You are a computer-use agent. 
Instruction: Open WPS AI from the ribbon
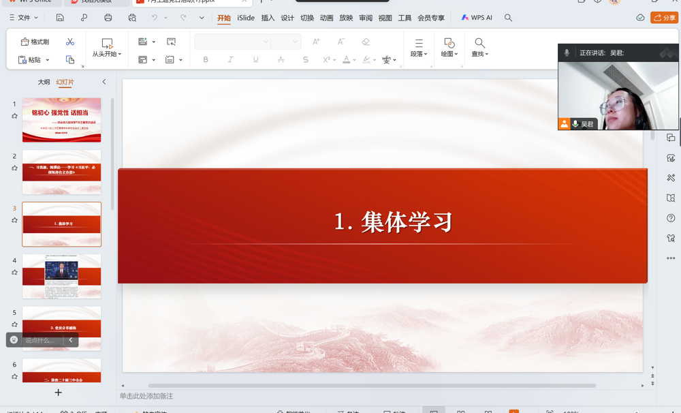click(x=476, y=18)
